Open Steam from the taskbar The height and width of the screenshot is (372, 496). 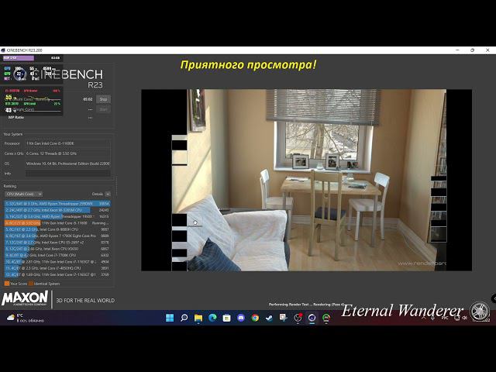pyautogui.click(x=269, y=318)
